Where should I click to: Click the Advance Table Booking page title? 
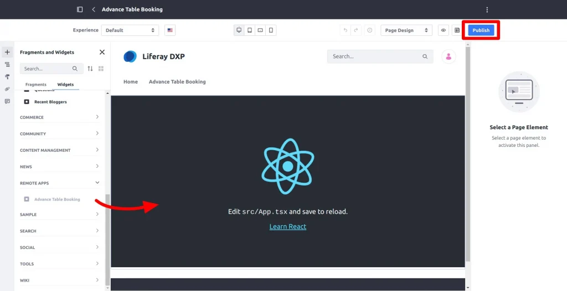pos(132,9)
